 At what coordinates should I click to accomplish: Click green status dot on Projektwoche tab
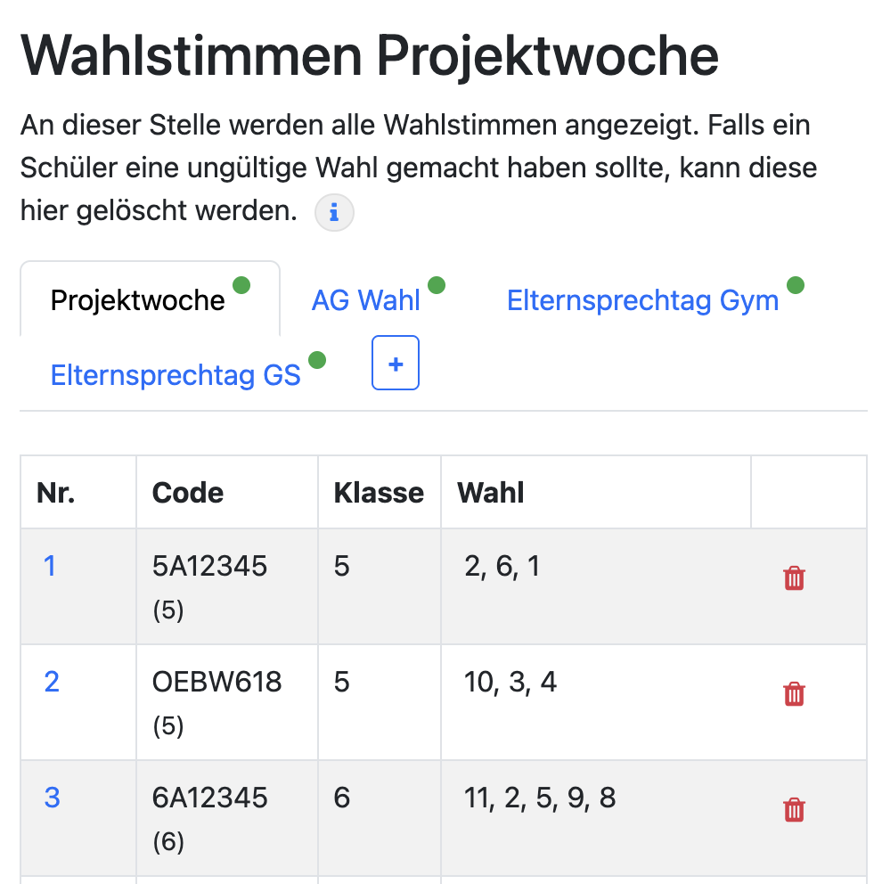tap(241, 285)
